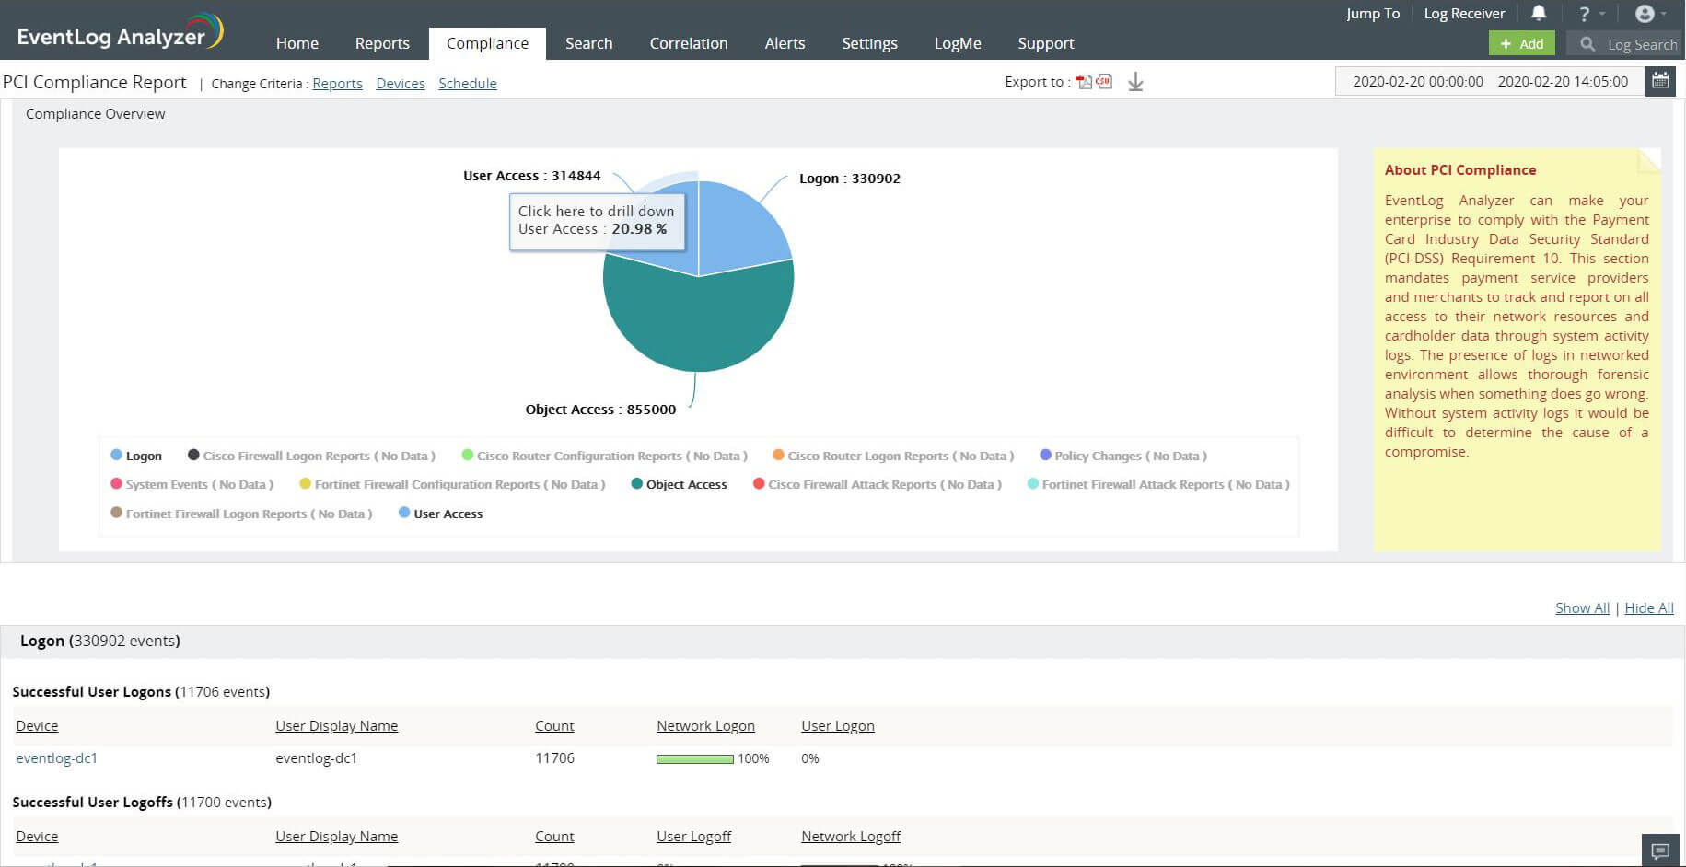The image size is (1686, 867).
Task: Toggle Cisco Router Logon Reports legend entry
Action: [893, 456]
